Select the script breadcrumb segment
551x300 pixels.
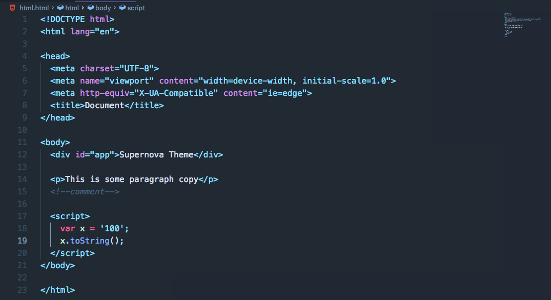(136, 8)
